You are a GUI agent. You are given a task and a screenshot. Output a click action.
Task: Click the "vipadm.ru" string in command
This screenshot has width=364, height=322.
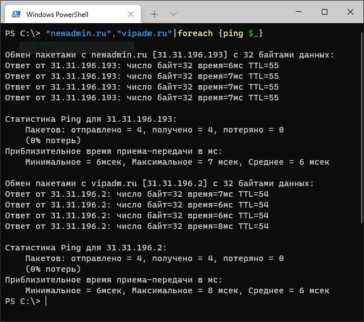[144, 33]
